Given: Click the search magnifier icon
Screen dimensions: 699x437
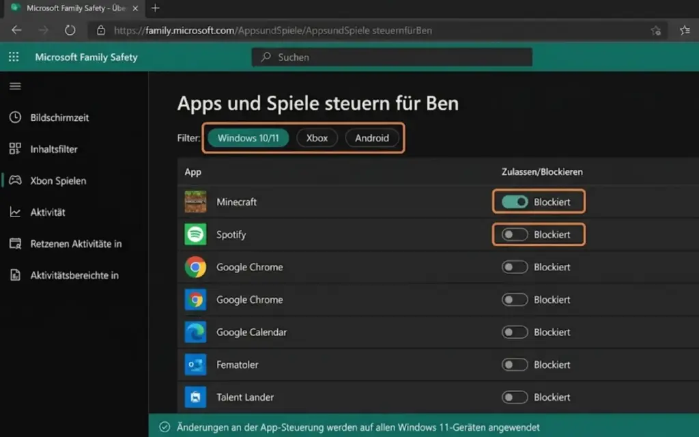Looking at the screenshot, I should click(266, 57).
